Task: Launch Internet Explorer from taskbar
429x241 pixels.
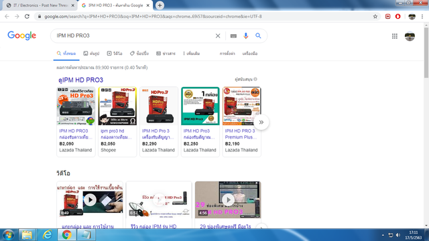Action: pyautogui.click(x=47, y=235)
